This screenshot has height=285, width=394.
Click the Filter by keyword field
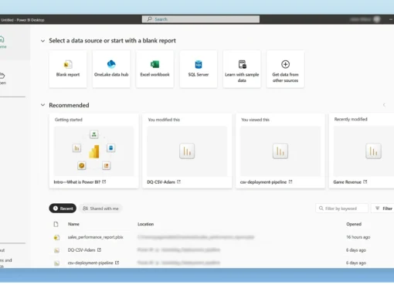click(341, 209)
